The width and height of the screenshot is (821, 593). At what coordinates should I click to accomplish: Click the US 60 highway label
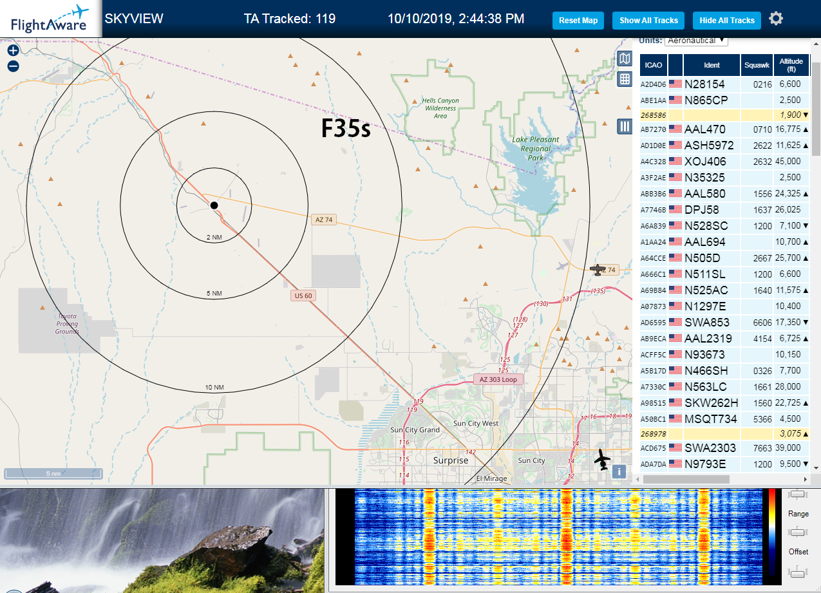pos(303,296)
